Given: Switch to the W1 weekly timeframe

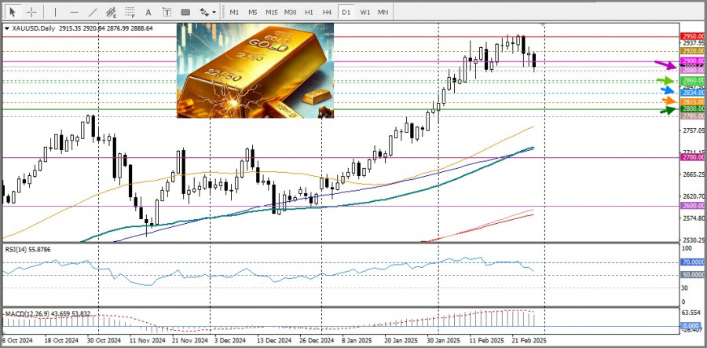Looking at the screenshot, I should coord(364,12).
